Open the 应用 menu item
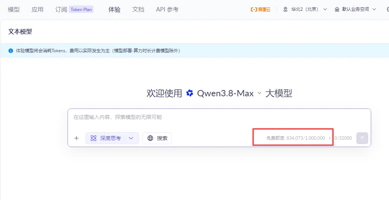The image size is (389, 200). click(37, 10)
